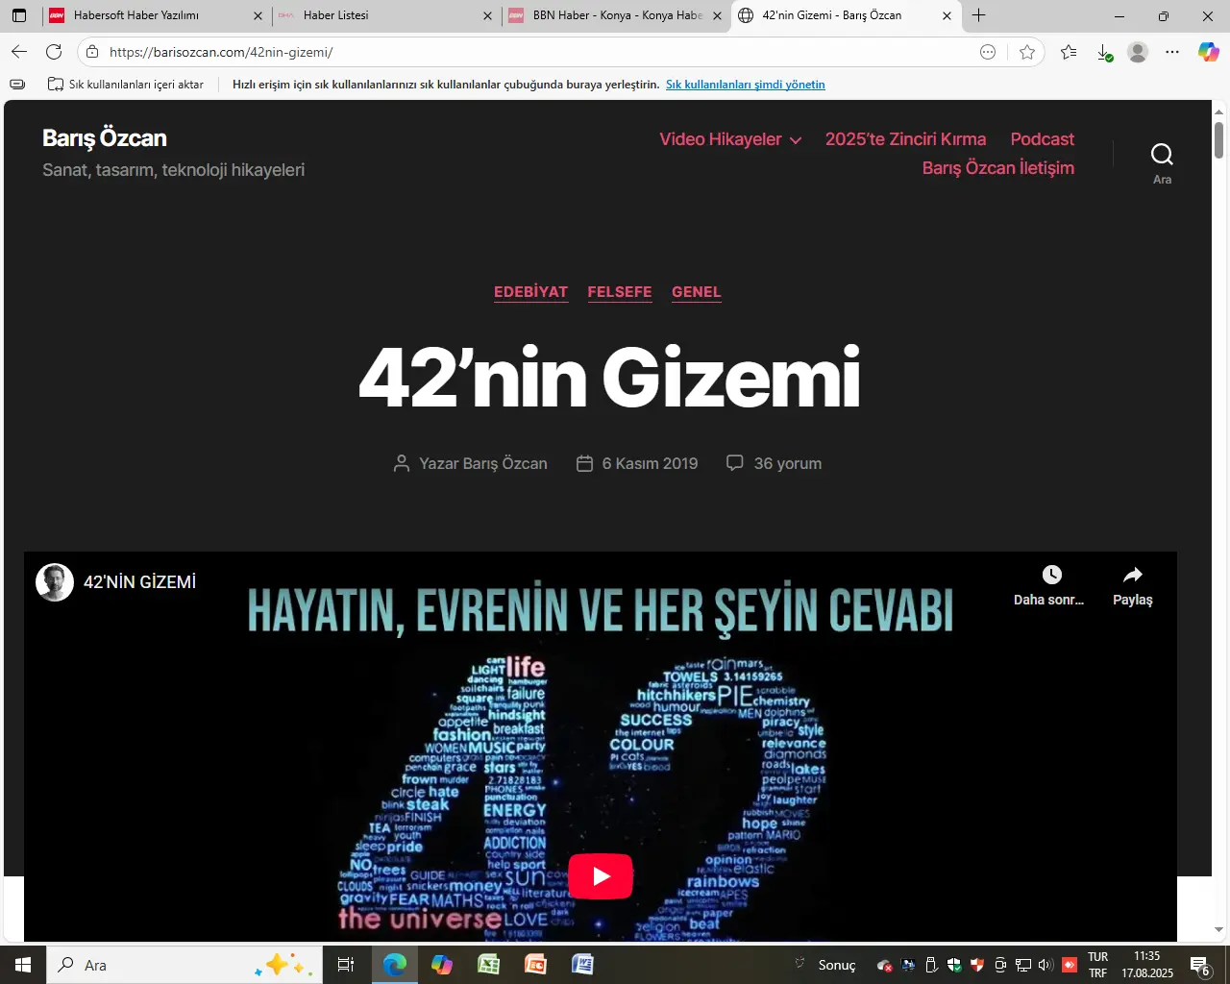The width and height of the screenshot is (1230, 984).
Task: Reload the page with refresh icon
Action: [54, 52]
